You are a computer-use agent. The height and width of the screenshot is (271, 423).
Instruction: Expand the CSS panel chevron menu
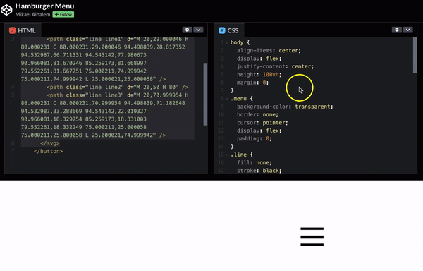coord(408,30)
